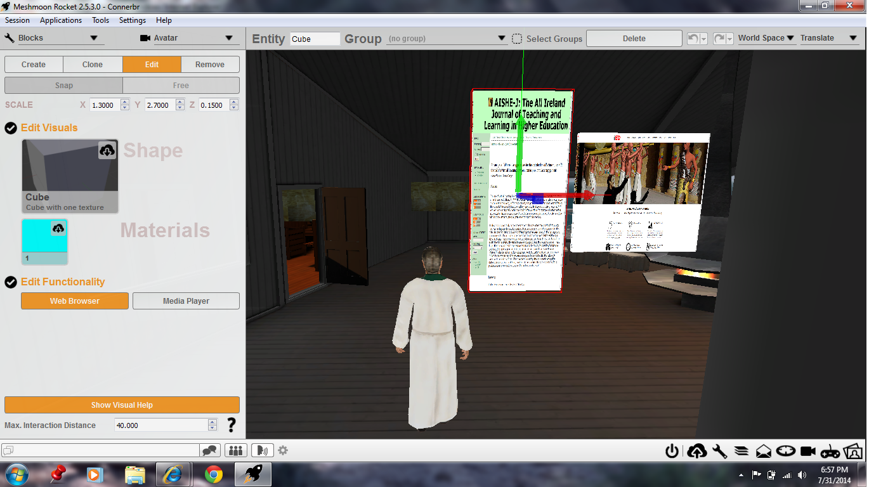Click the cloud upload icon on Cube shape

point(107,150)
